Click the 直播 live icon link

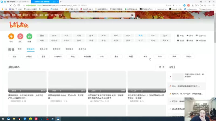pyautogui.click(x=180, y=41)
